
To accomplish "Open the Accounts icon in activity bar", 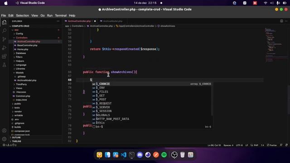I will tap(4, 130).
